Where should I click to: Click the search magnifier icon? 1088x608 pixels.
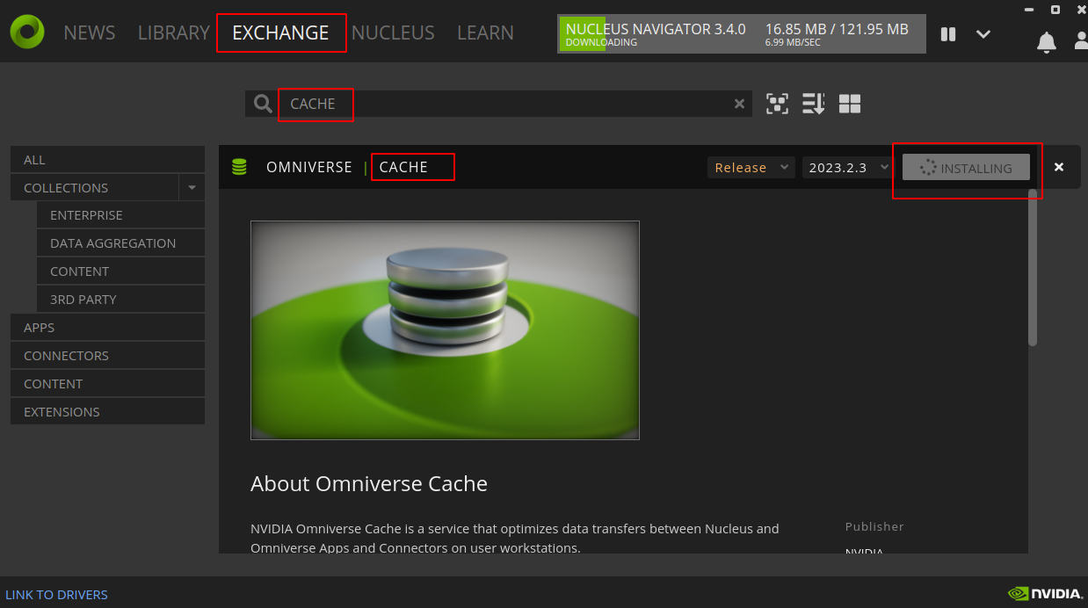(263, 104)
